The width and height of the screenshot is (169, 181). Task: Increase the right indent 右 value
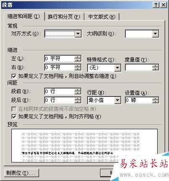tap(78, 66)
